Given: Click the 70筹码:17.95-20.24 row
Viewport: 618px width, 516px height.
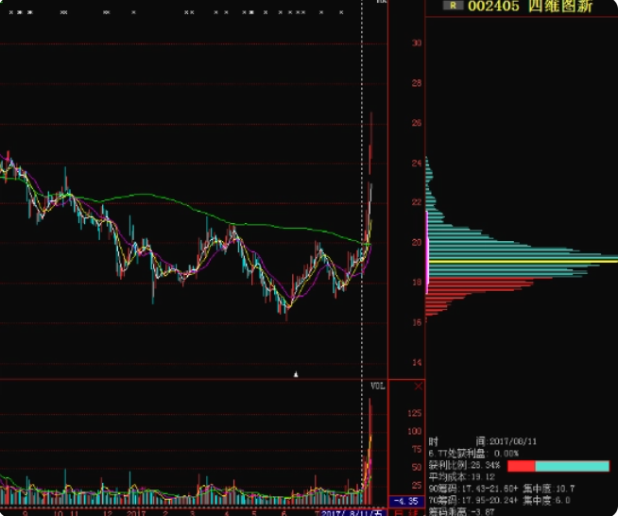Looking at the screenshot, I should pyautogui.click(x=499, y=501).
